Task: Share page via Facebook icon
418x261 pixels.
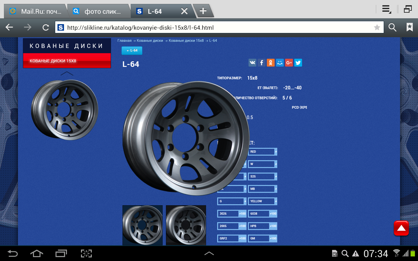Action: coord(262,63)
